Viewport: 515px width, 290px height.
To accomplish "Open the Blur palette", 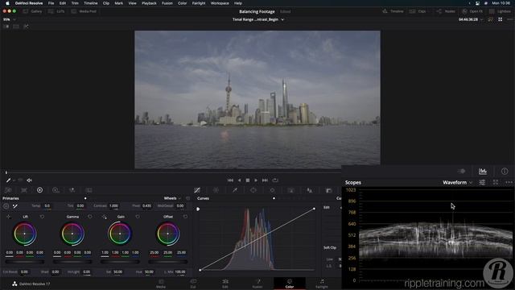I will pos(310,190).
